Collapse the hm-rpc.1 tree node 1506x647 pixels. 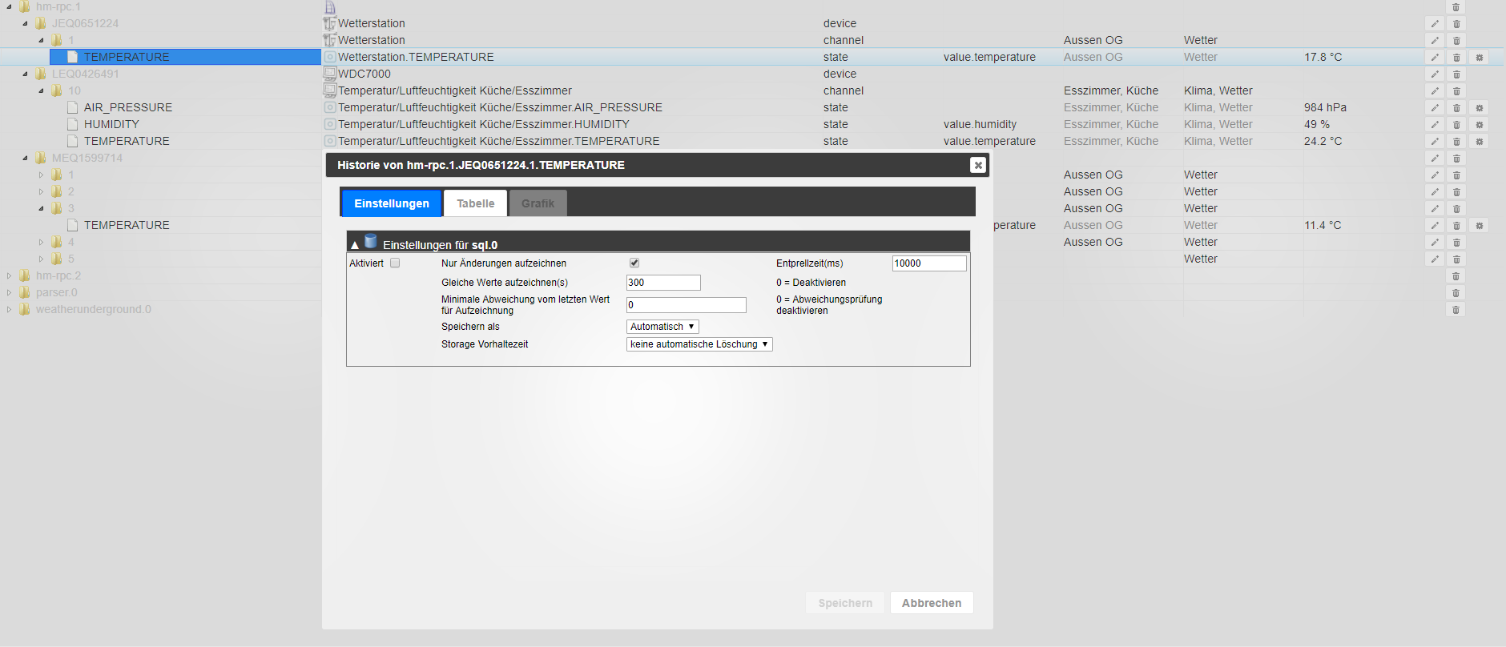click(9, 6)
